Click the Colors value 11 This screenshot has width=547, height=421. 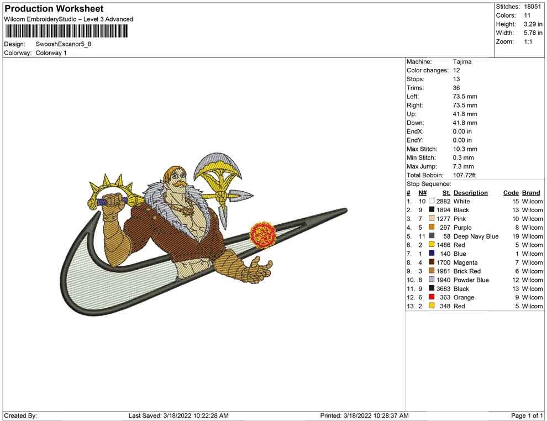pyautogui.click(x=527, y=15)
